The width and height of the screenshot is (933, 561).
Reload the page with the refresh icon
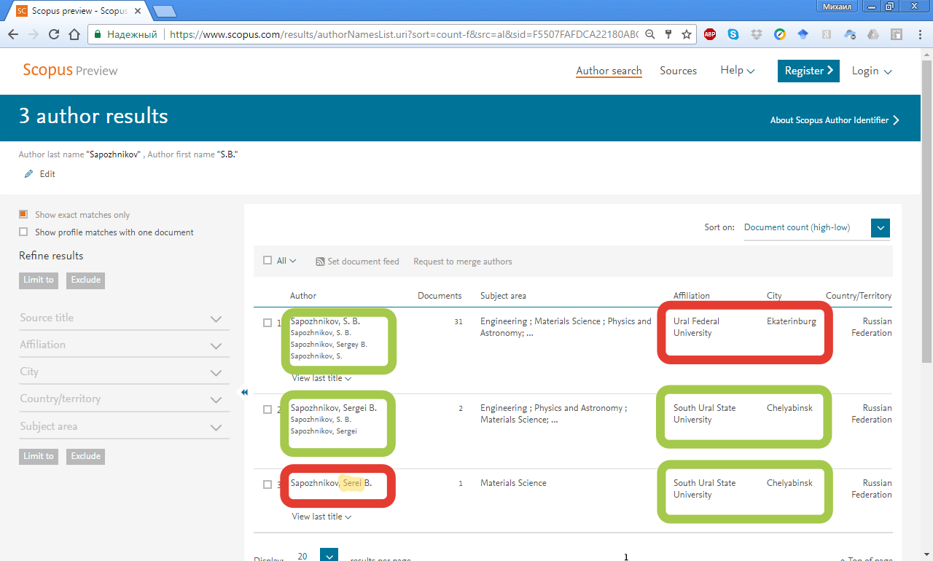pos(54,34)
